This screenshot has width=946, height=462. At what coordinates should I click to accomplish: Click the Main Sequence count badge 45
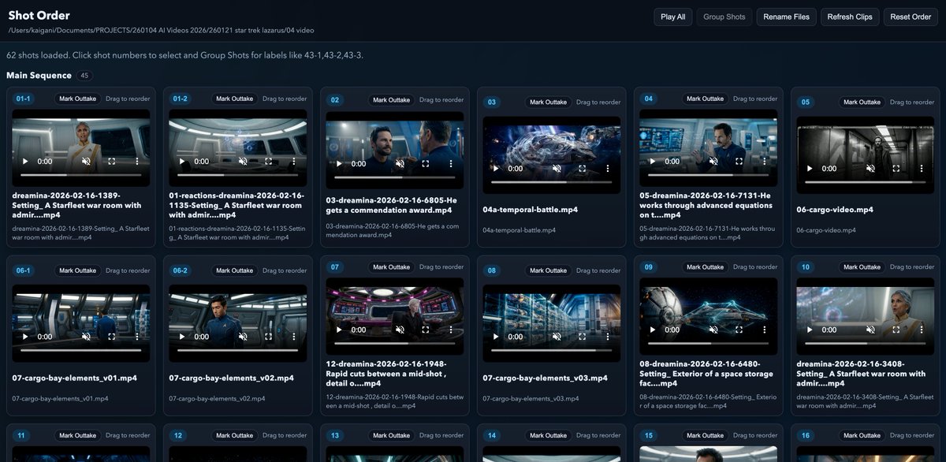pyautogui.click(x=84, y=76)
